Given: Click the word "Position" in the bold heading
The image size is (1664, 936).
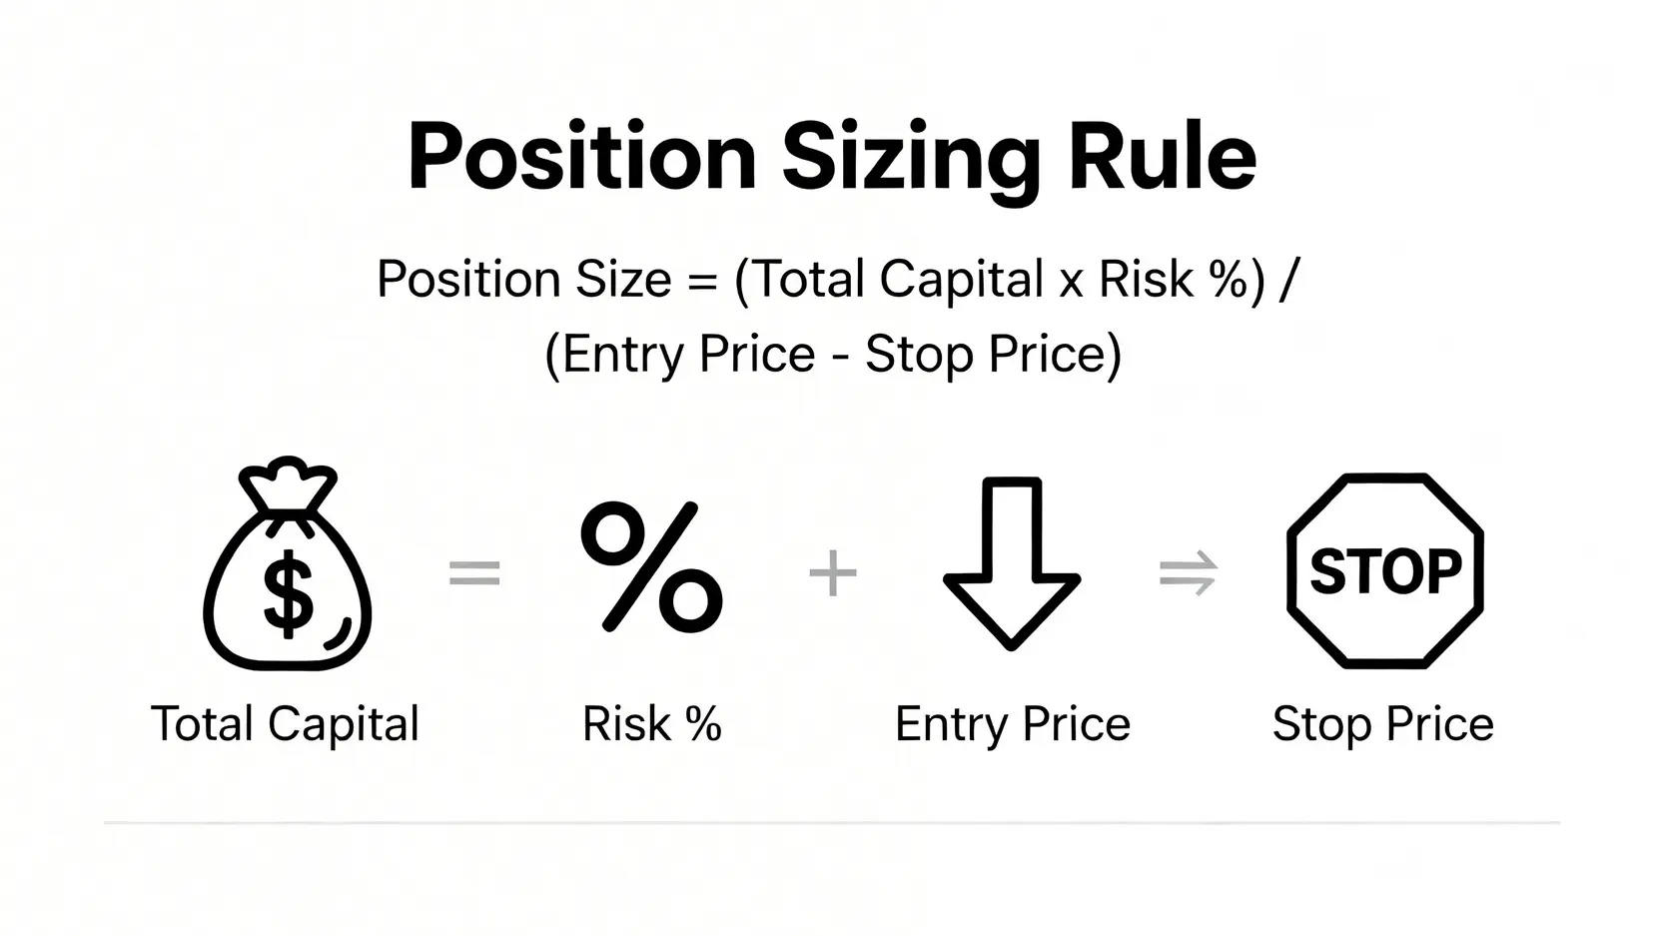Looking at the screenshot, I should click(x=581, y=159).
